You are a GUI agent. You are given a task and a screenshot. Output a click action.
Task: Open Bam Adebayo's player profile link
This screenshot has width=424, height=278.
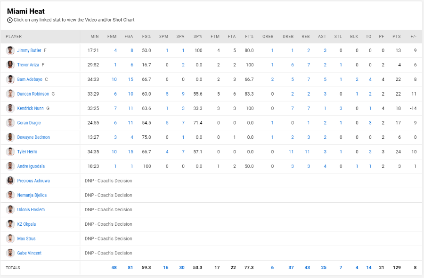coord(30,79)
